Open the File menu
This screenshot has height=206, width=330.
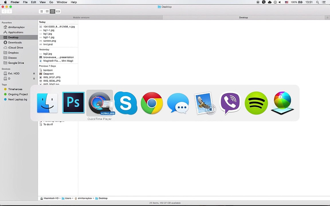[25, 2]
